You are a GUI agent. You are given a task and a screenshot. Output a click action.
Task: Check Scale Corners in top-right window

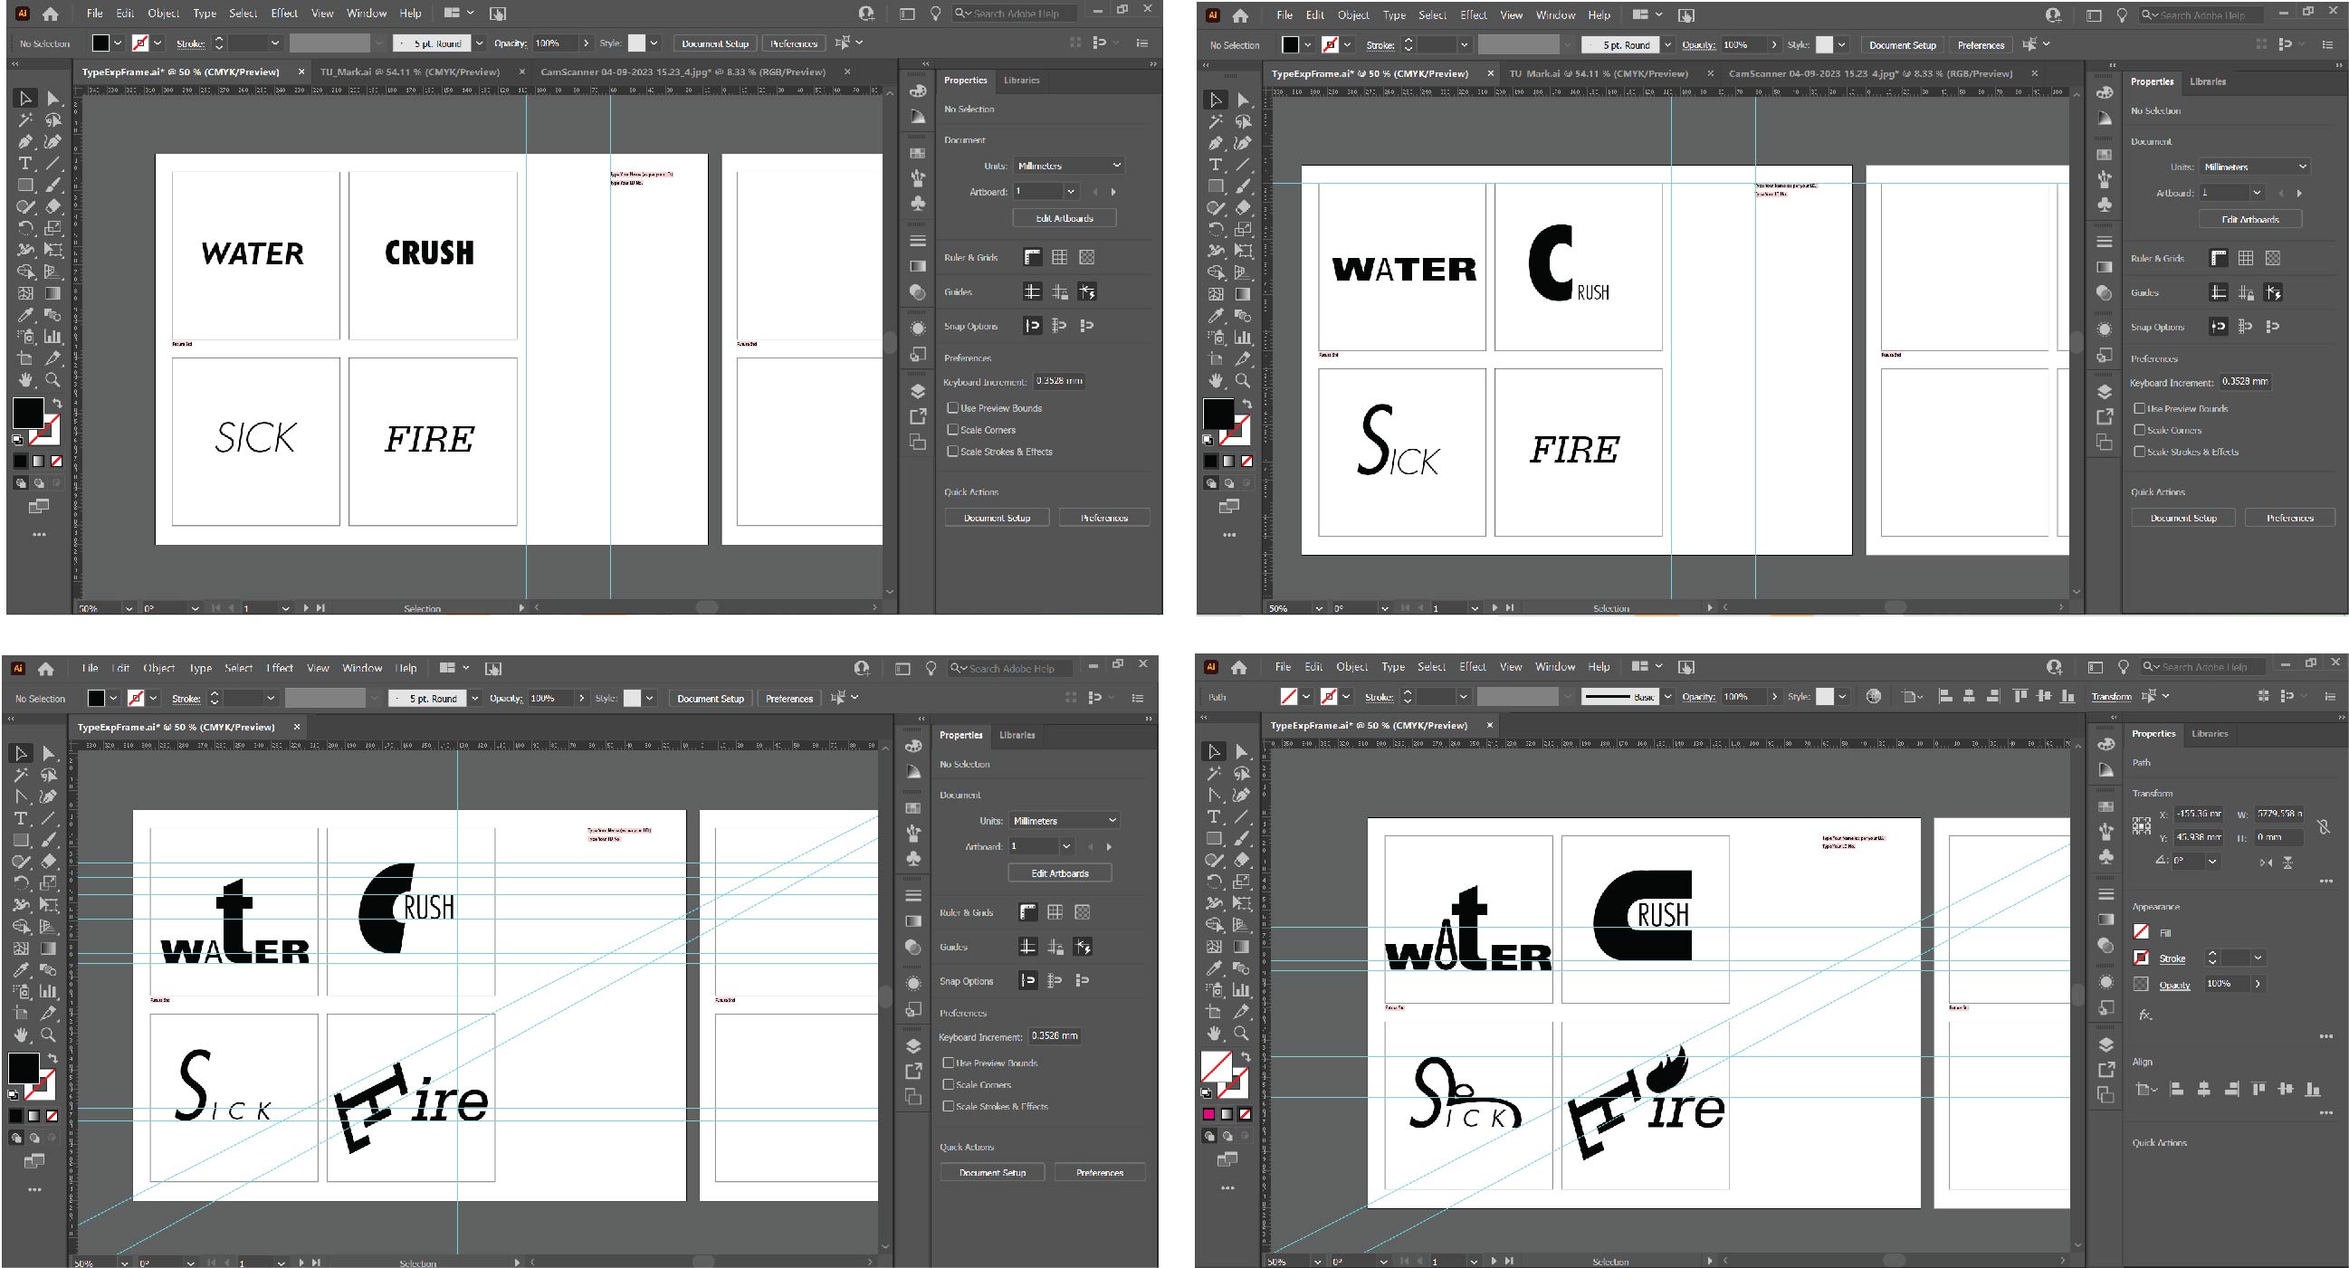2139,430
